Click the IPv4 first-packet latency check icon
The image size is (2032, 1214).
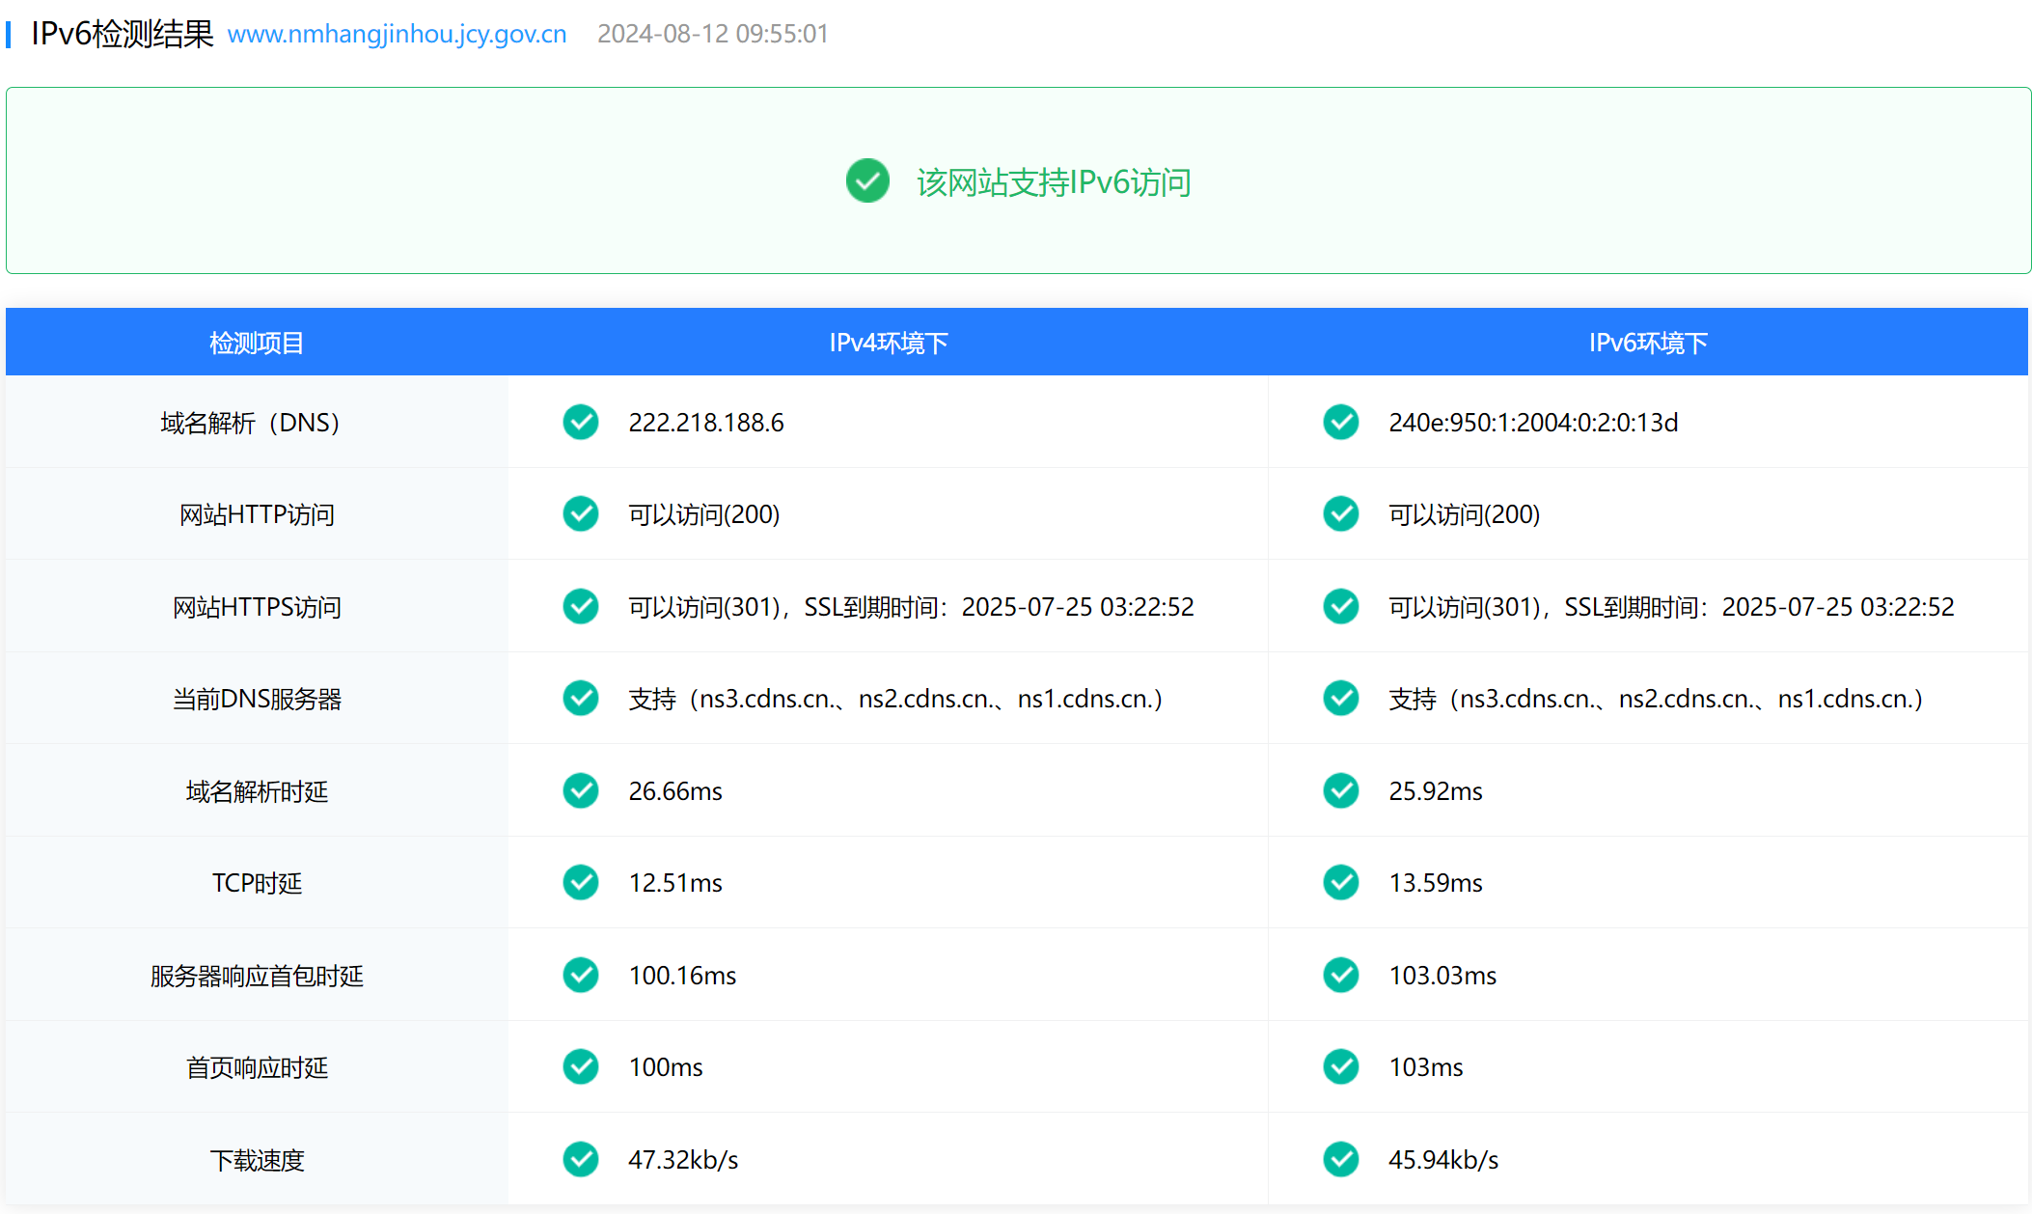(x=581, y=975)
